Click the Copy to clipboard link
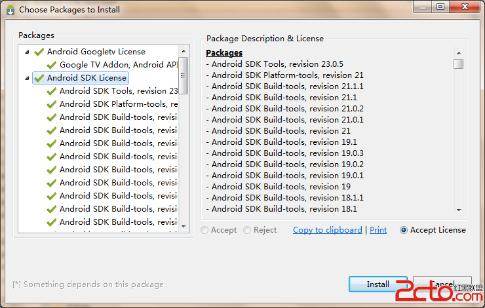 click(x=327, y=230)
